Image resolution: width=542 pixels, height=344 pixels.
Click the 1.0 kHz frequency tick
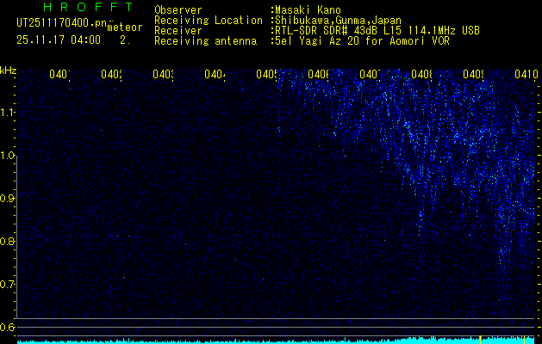tap(8, 155)
